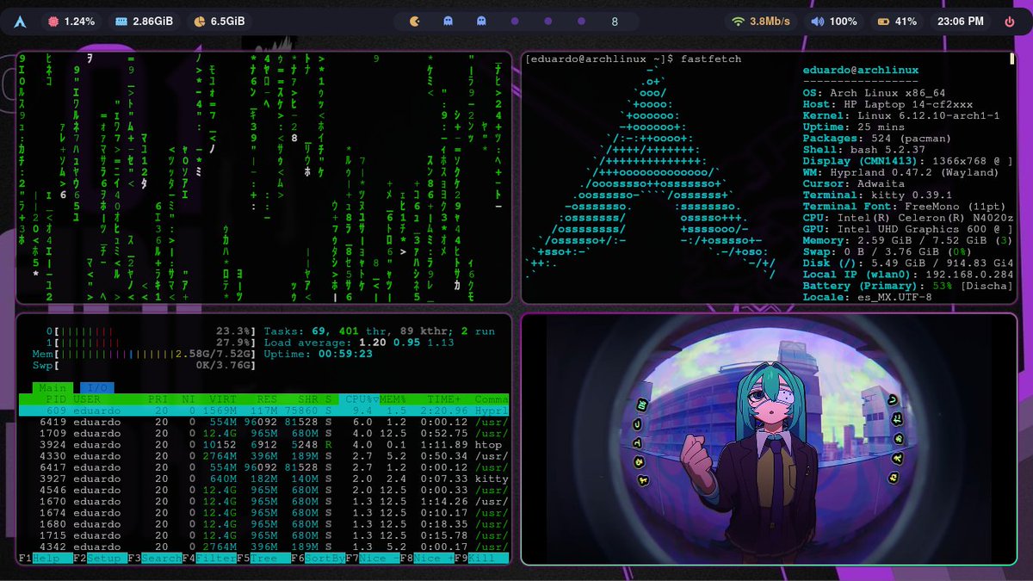Toggle the CPU% sort direction arrow in htop

pos(375,399)
